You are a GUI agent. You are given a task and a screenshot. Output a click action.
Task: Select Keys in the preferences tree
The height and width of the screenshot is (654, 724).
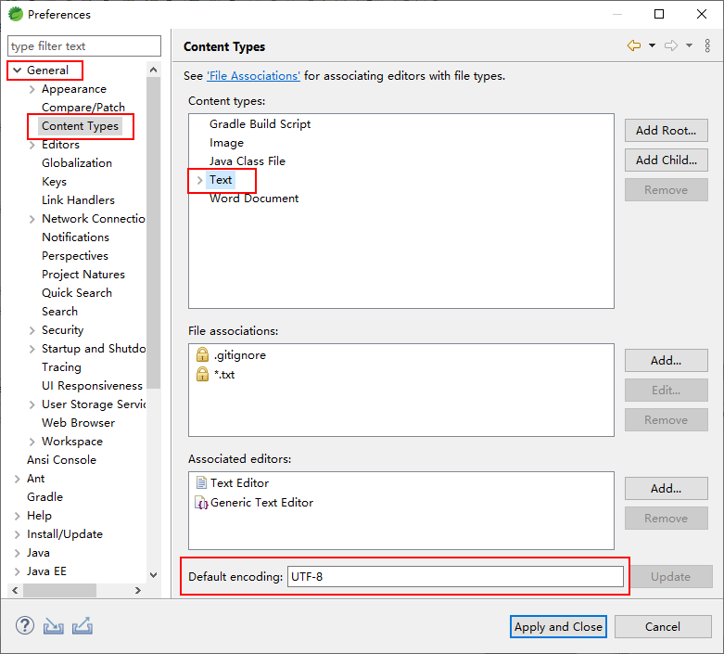click(x=54, y=182)
